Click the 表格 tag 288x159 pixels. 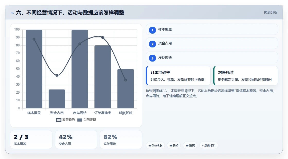[174, 145]
